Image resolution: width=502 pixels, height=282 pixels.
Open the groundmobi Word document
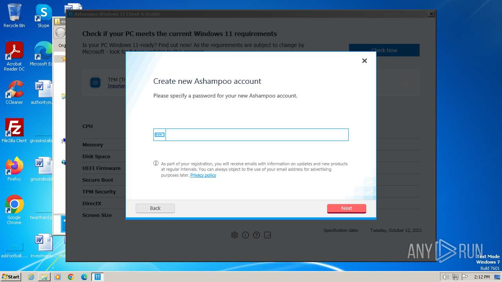(x=42, y=169)
